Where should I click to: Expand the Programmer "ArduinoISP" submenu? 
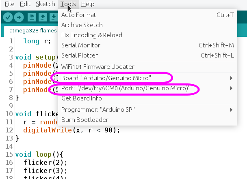[147, 110]
